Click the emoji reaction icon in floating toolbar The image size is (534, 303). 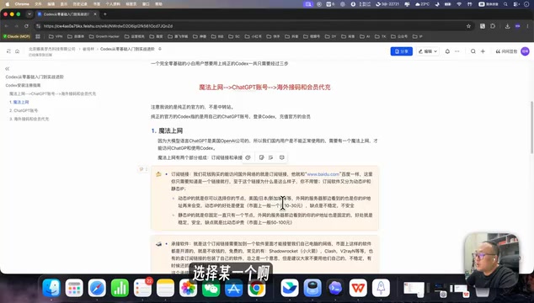[248, 157]
